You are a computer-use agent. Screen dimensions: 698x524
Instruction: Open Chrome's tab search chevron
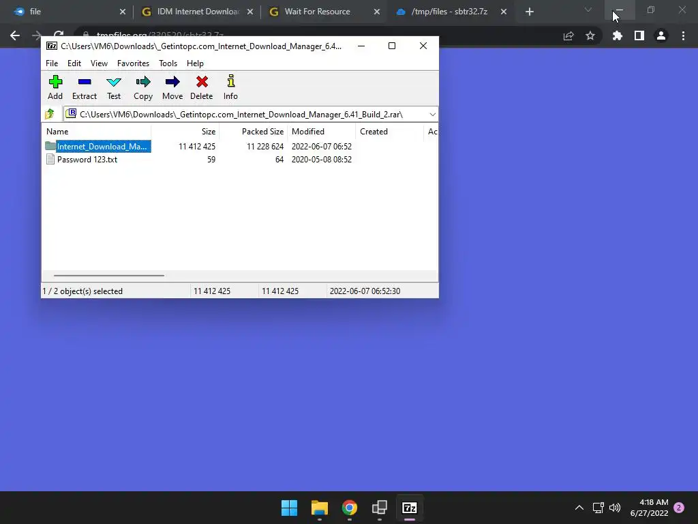(x=588, y=10)
